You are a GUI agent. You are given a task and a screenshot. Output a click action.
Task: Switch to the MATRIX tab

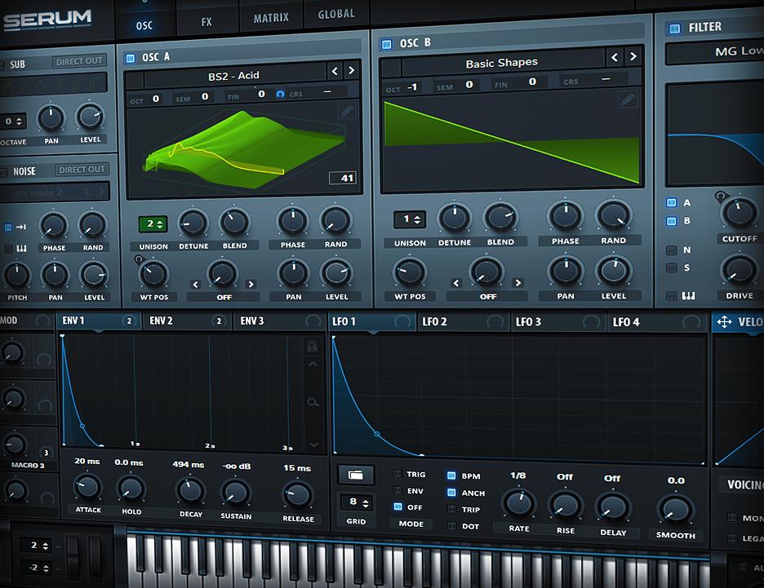click(271, 18)
